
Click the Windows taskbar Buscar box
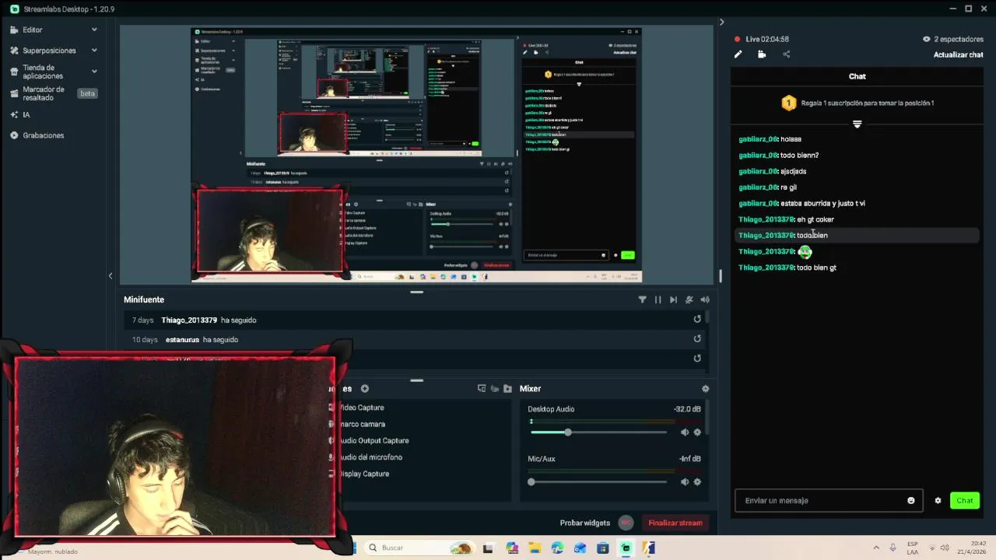[419, 548]
